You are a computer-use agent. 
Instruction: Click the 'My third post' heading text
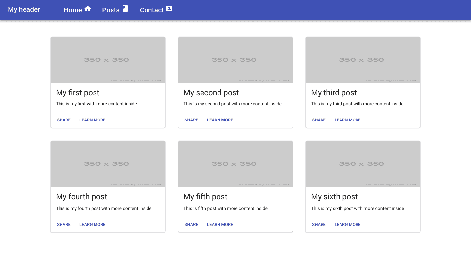(334, 93)
